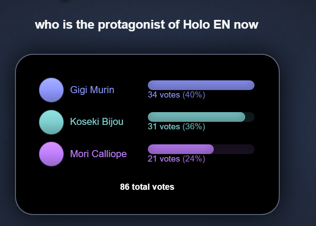Select the Koseki Bijou option name

click(96, 122)
